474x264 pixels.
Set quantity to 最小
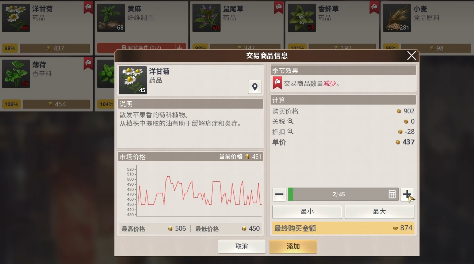307,212
